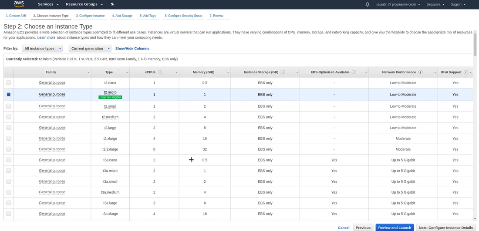Click the Review and Launch button
The width and height of the screenshot is (479, 231).
(395, 228)
